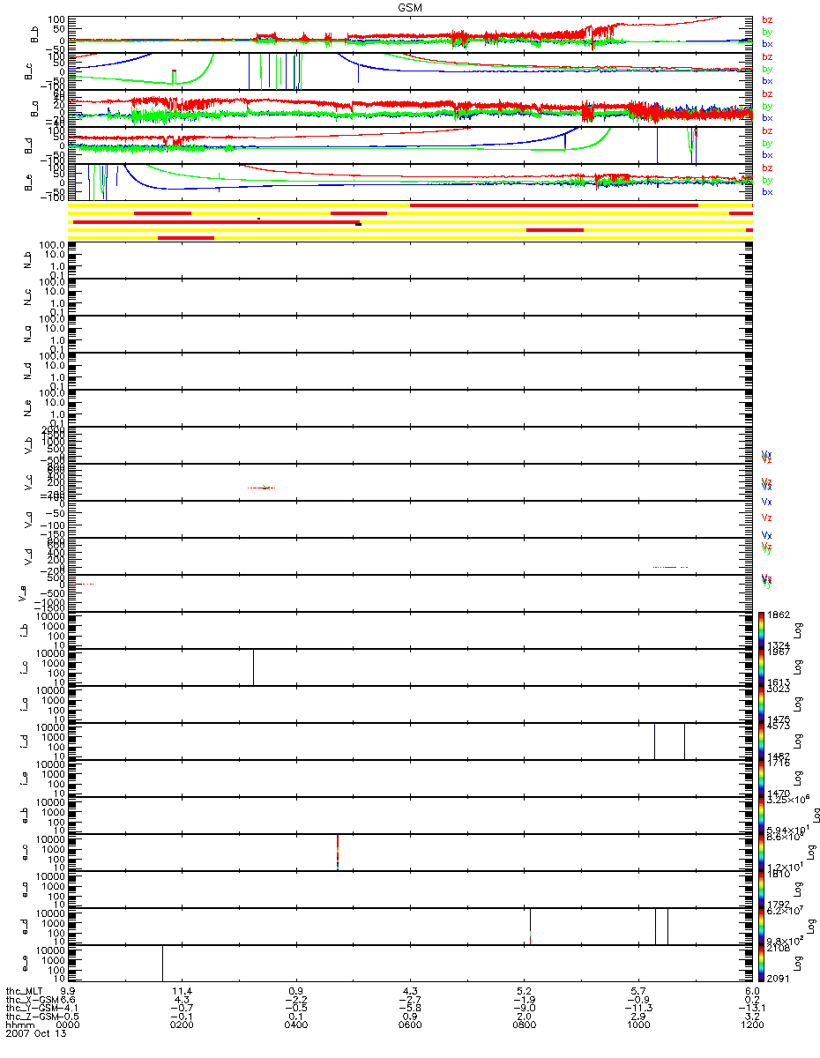Click the -13.1 Y-GSM value
Image resolution: width=820 pixels, height=1058 pixels.
point(753,1009)
